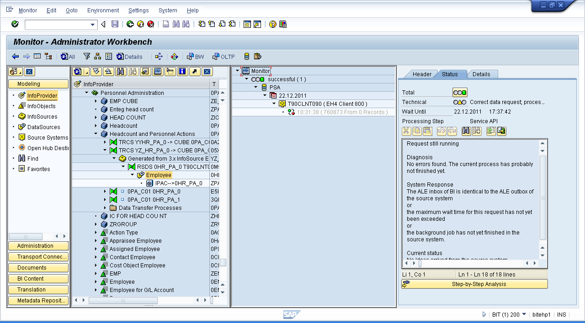Select the Employee node under RSDS

coord(159,175)
